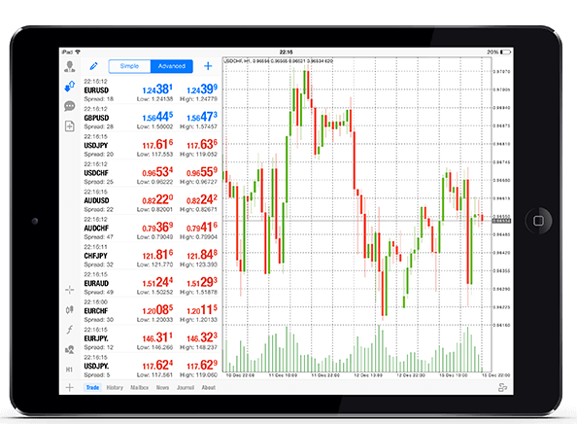Select the EURUSD symbol row
The image size is (577, 424).
tap(151, 90)
